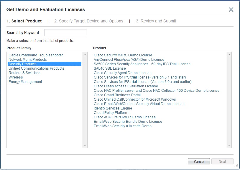
Task: Click Product list scroll up arrow
Action: (x=229, y=55)
